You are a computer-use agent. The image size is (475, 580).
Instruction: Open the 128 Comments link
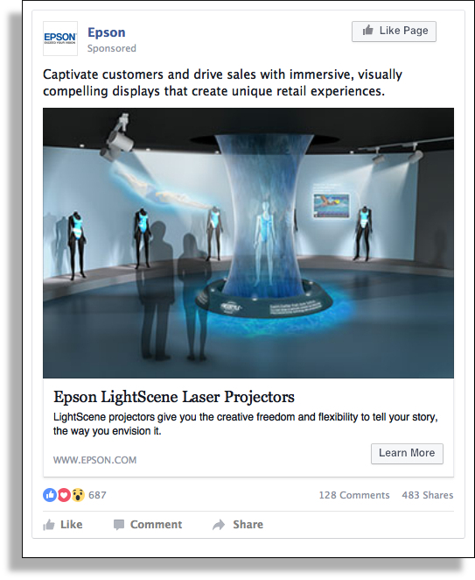pos(354,495)
